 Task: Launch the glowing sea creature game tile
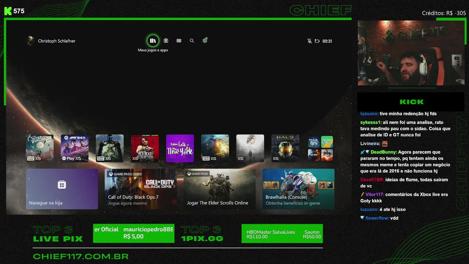(215, 148)
